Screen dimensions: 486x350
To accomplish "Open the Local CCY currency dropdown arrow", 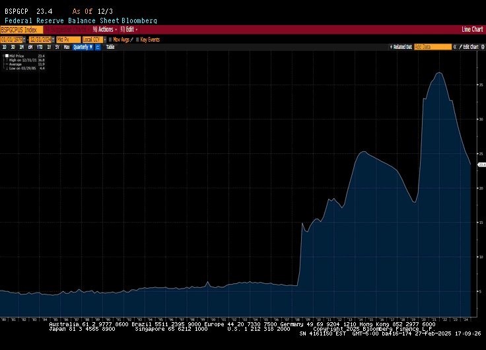I will click(105, 40).
